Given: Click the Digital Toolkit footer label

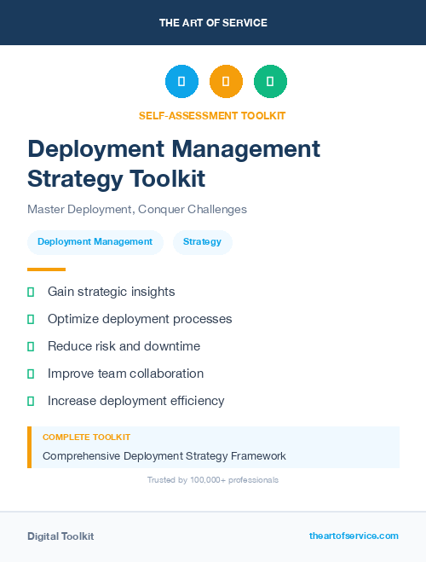Looking at the screenshot, I should point(60,536).
